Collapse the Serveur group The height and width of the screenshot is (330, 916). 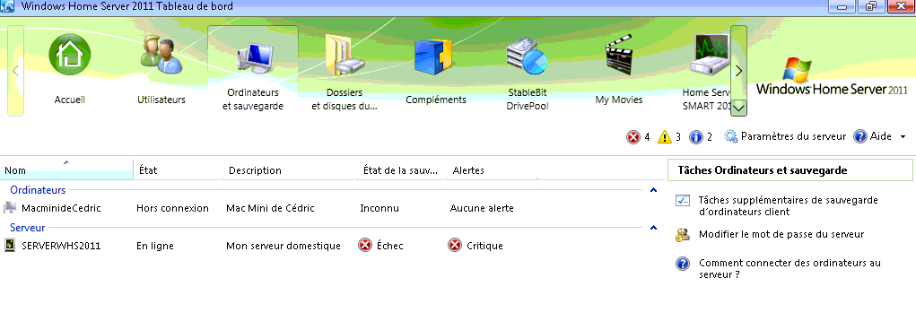[x=654, y=228]
